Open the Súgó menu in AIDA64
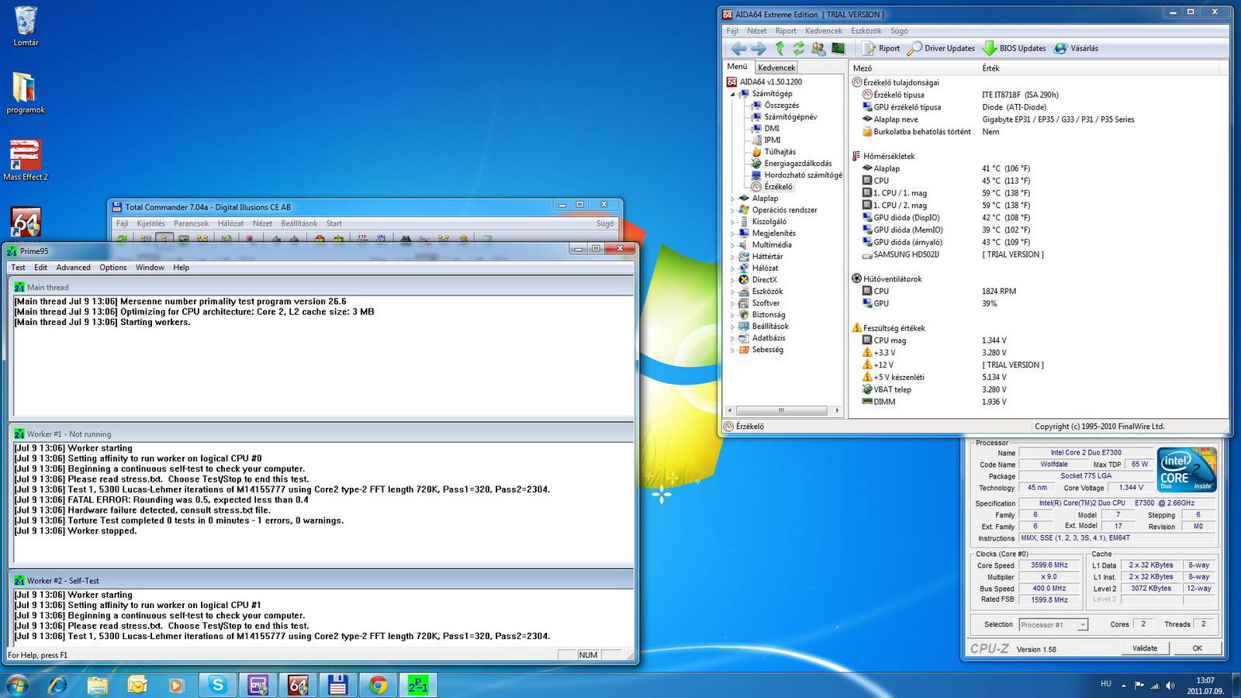The height and width of the screenshot is (698, 1241). [x=899, y=31]
